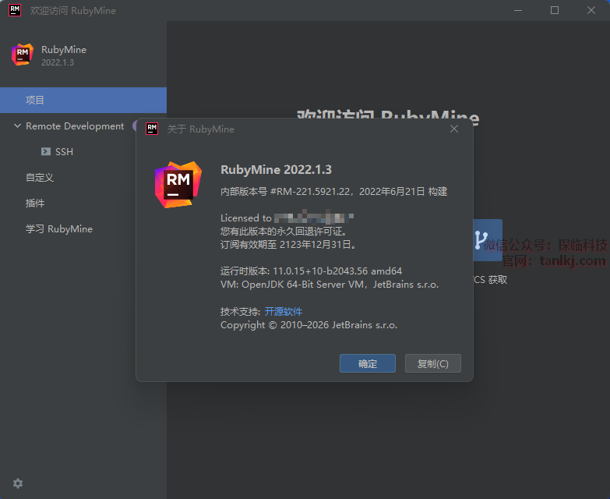
Task: Open the 开源软件 link
Action: coord(284,311)
